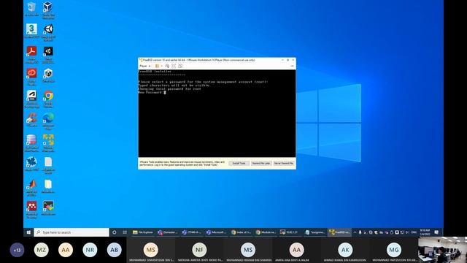
Task: Open the orange CCleaner-style desktop icon
Action: 31,120
